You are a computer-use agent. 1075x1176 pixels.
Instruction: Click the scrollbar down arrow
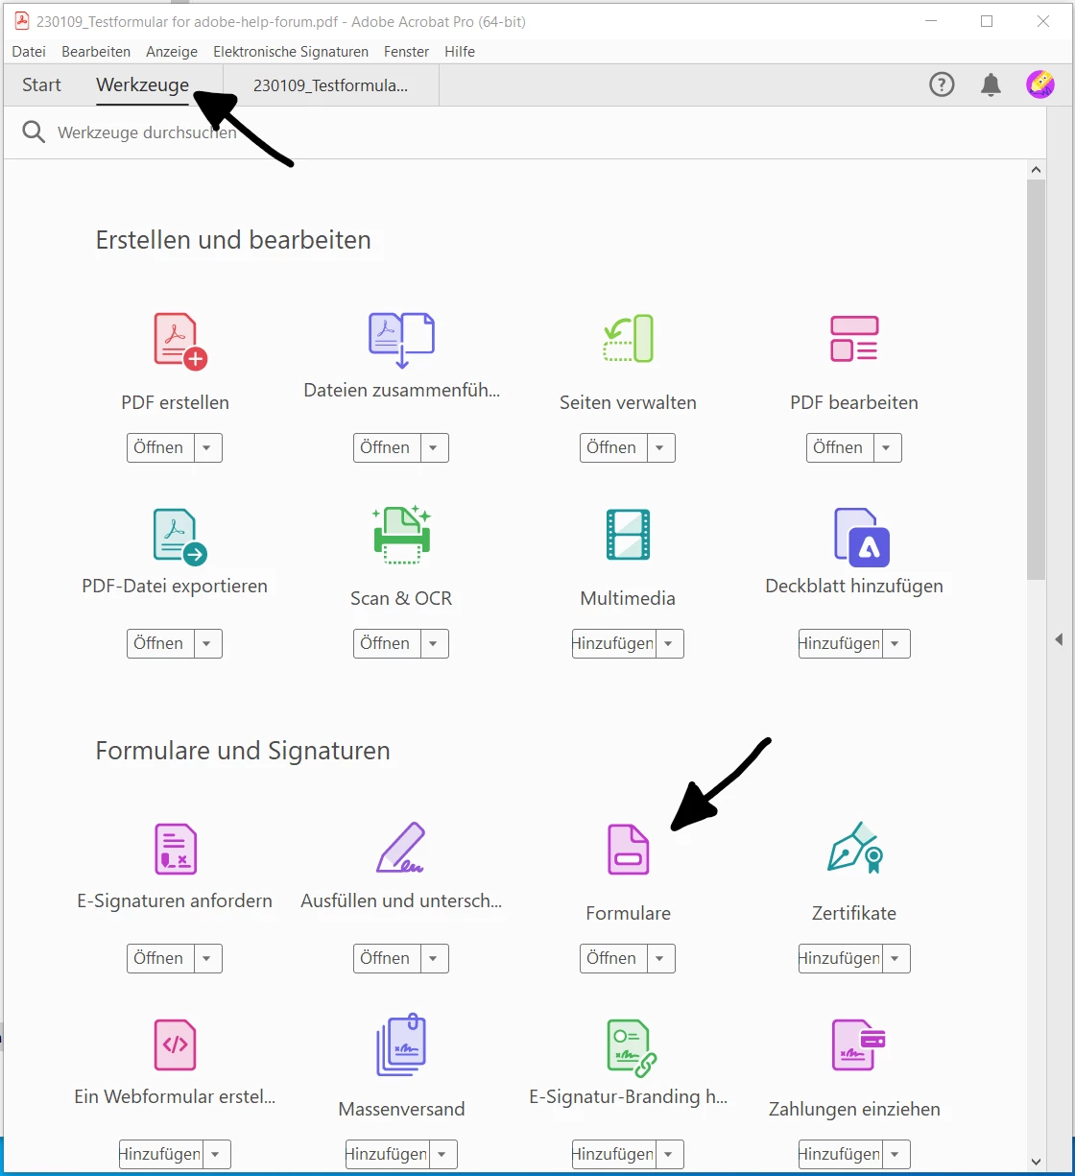(1037, 1161)
